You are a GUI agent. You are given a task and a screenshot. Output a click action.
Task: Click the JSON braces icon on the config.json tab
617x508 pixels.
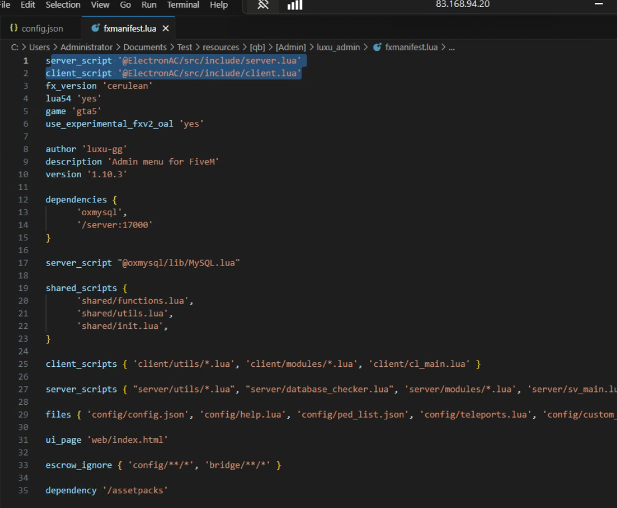[x=14, y=28]
